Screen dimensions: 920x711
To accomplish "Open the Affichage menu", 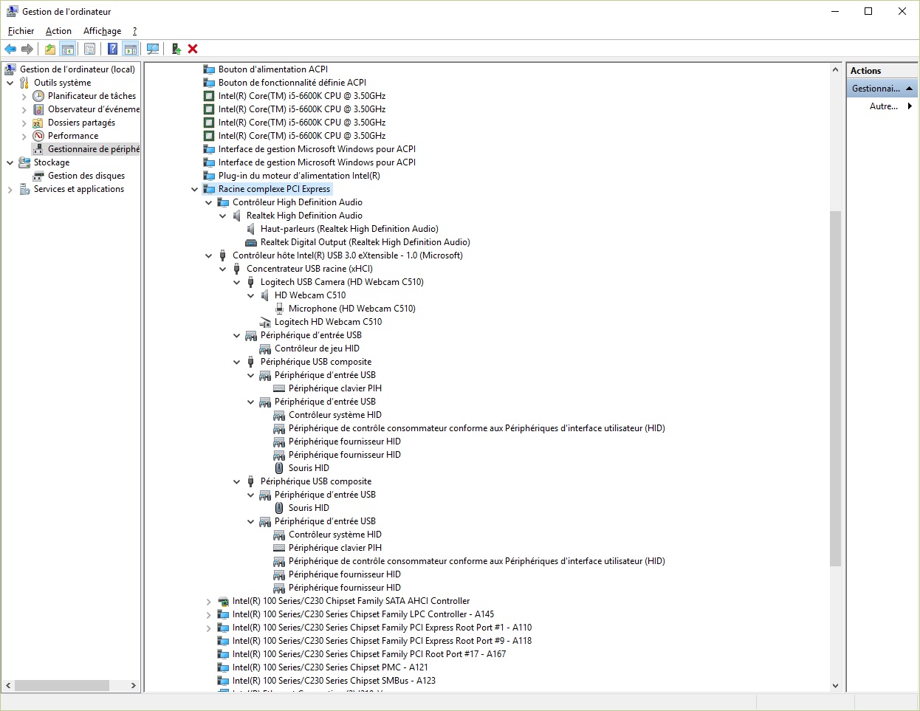I will coord(102,31).
